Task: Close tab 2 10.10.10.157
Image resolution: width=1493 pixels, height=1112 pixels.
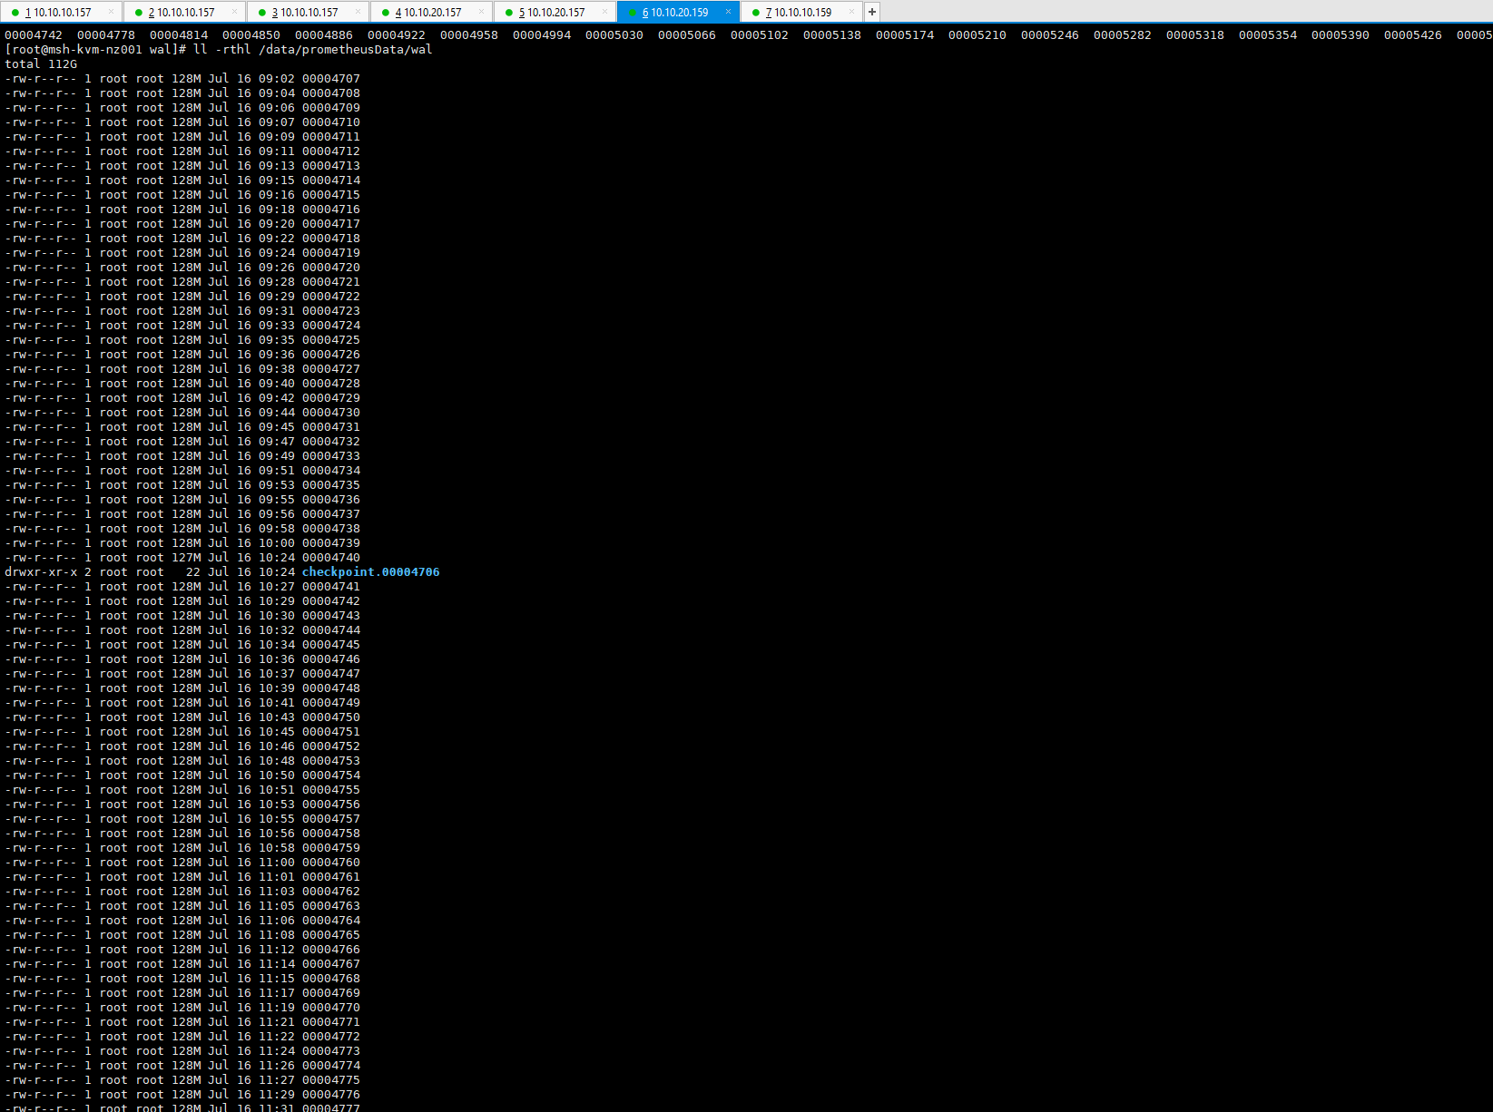Action: (234, 12)
